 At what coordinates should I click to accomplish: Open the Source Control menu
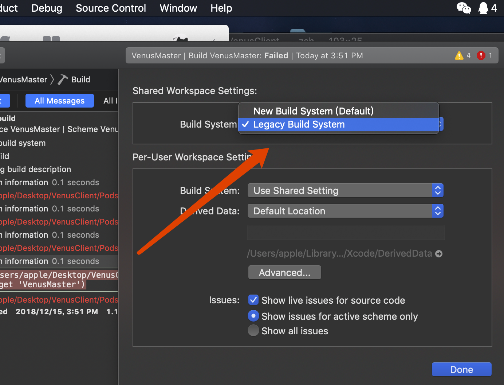point(111,8)
